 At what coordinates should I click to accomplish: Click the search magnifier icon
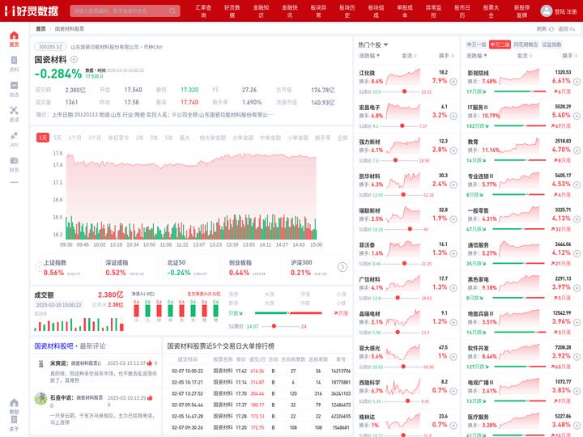(x=172, y=11)
